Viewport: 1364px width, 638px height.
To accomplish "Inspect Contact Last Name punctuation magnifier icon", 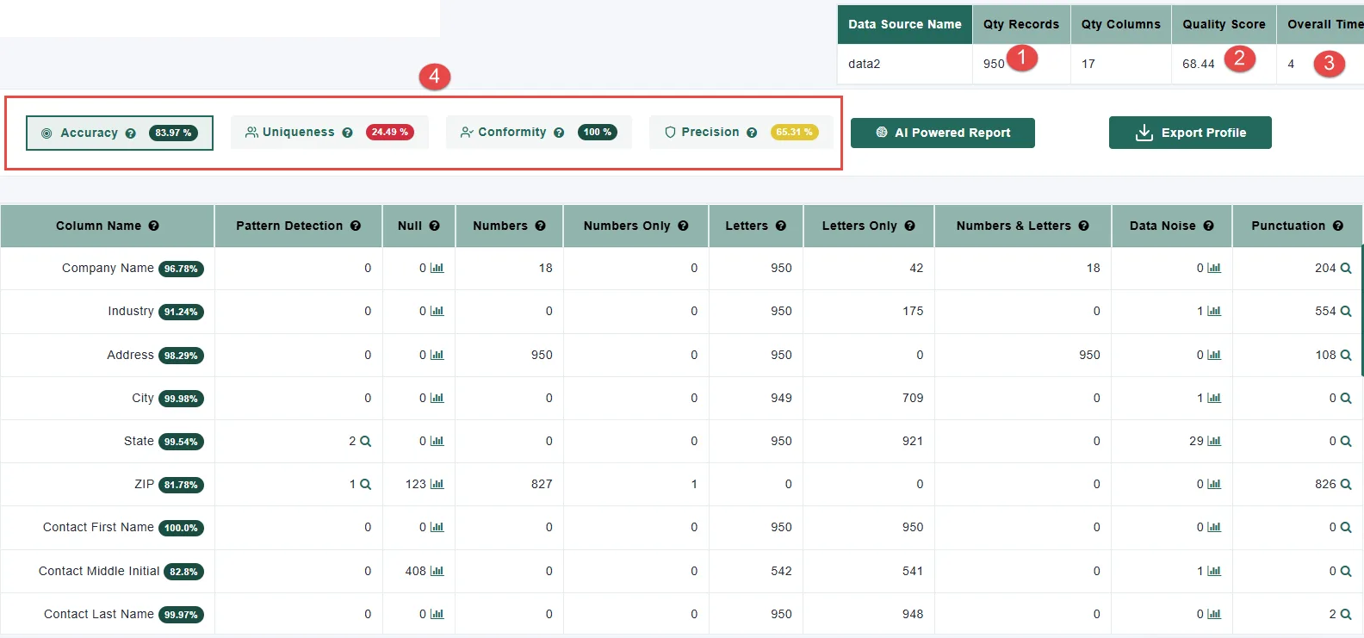I will click(x=1346, y=614).
